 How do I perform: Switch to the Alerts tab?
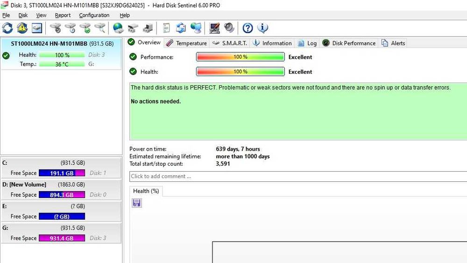(x=393, y=43)
